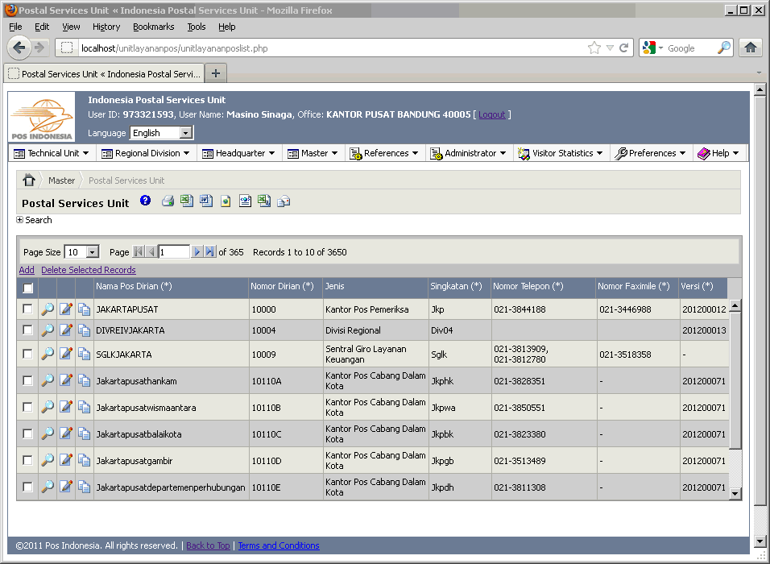View the JAKARTAPUSAT record with magnifier icon
Image resolution: width=770 pixels, height=564 pixels.
pos(48,309)
